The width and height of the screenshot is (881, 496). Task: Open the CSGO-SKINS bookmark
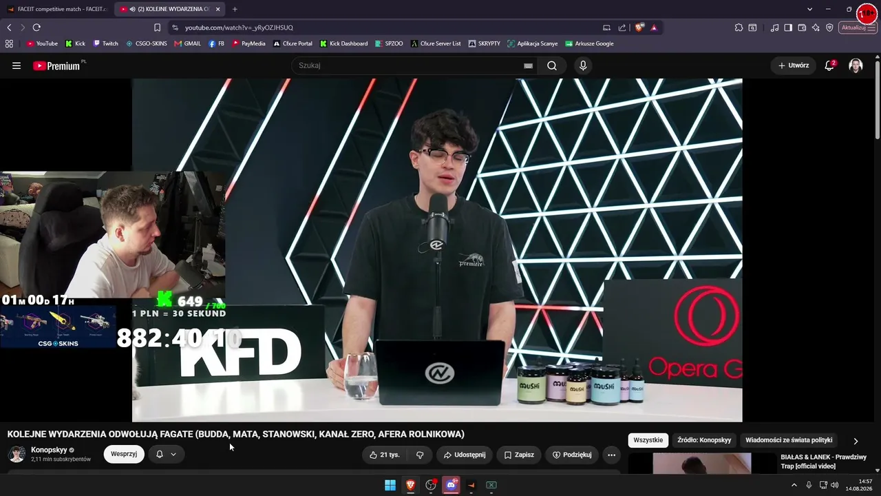(146, 43)
